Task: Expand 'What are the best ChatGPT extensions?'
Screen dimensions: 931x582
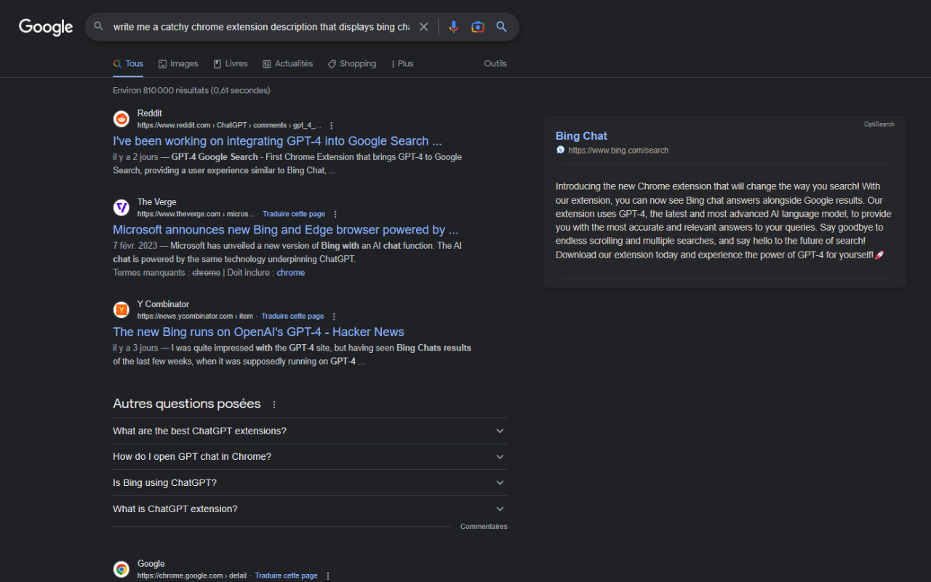Action: tap(310, 431)
